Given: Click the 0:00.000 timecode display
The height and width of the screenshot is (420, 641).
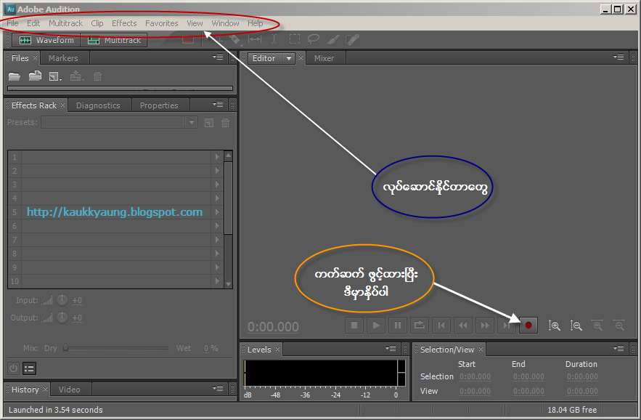Looking at the screenshot, I should tap(273, 327).
